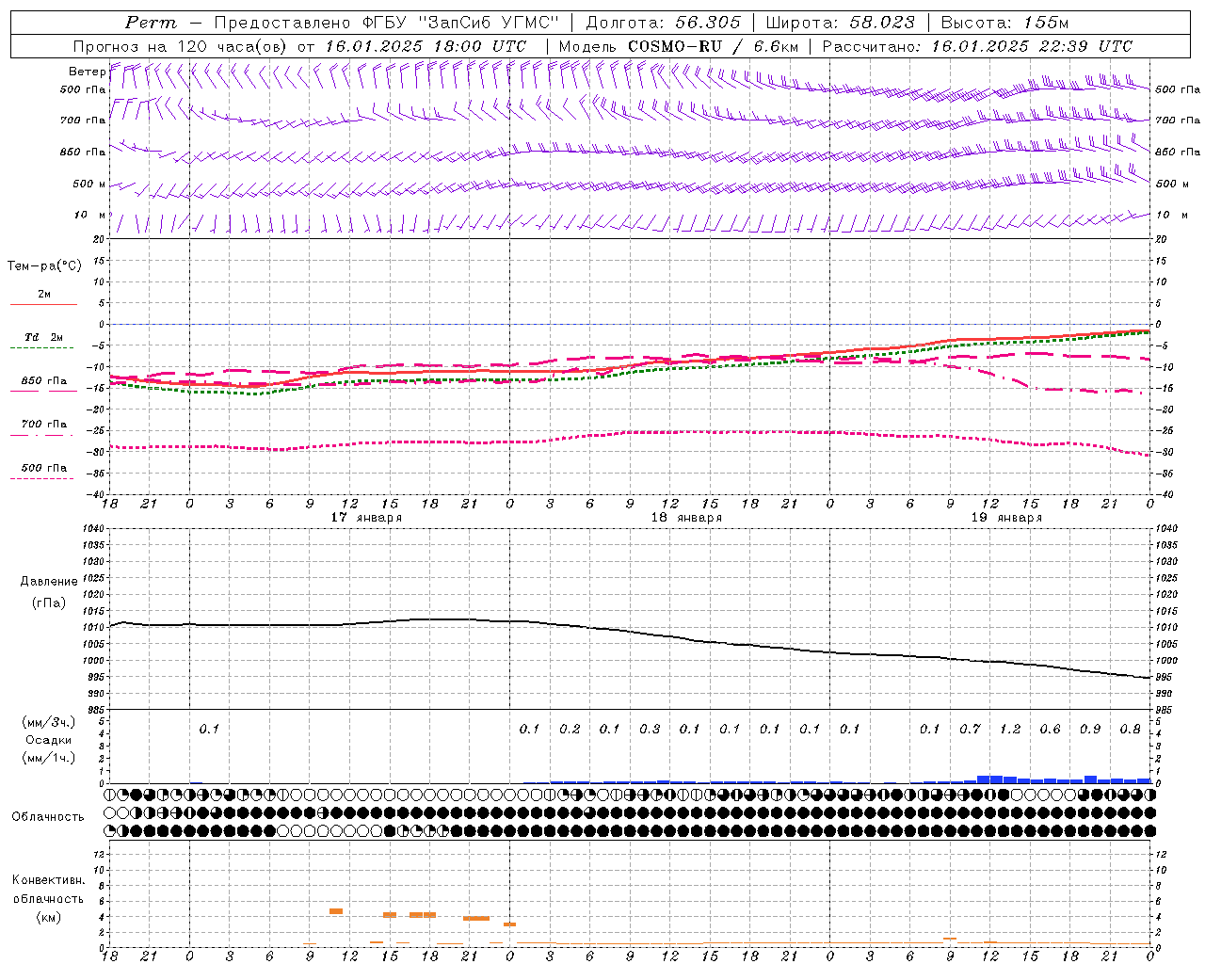Screen dimensions: 1205x964
Task: Click the solid line sample under the "2м" legend
Action: (43, 304)
